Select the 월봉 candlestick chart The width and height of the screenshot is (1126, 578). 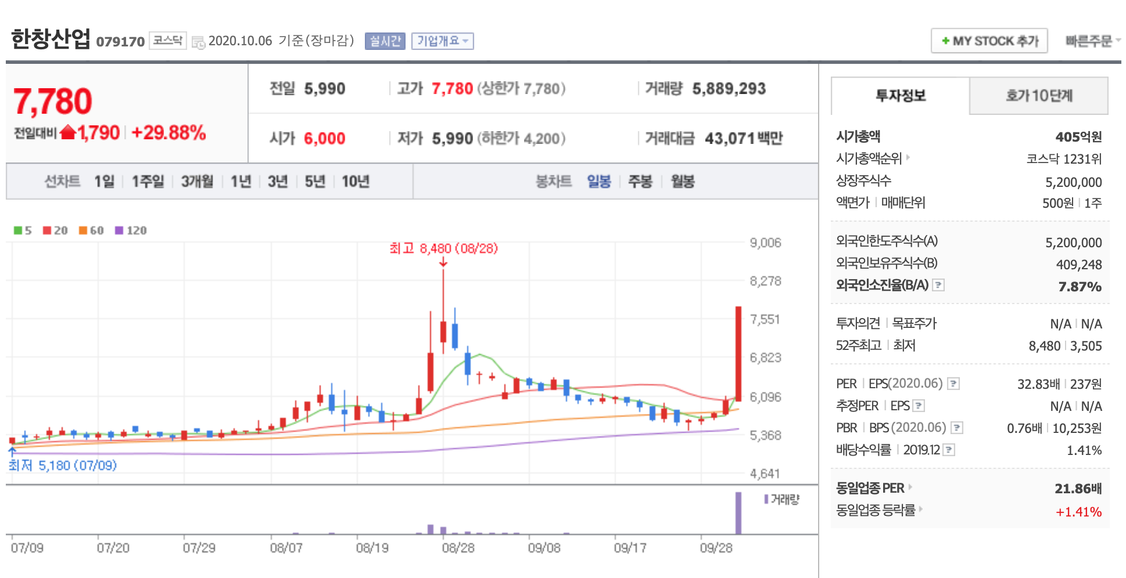click(x=683, y=182)
